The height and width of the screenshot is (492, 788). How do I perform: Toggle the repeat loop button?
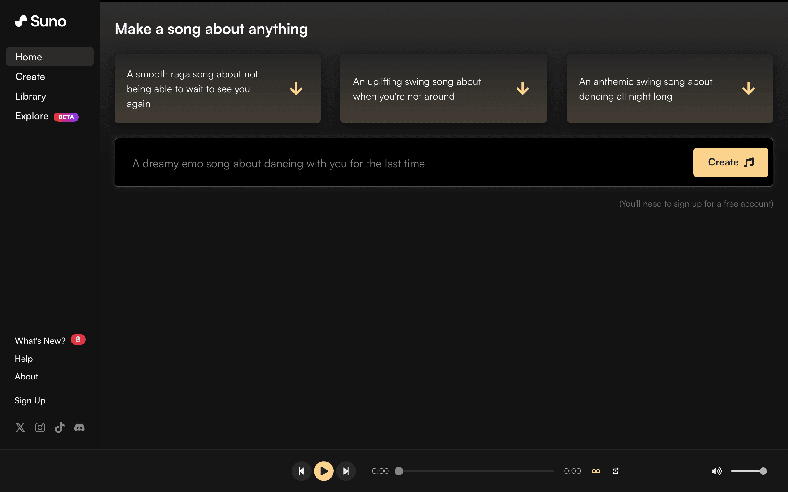click(x=615, y=471)
